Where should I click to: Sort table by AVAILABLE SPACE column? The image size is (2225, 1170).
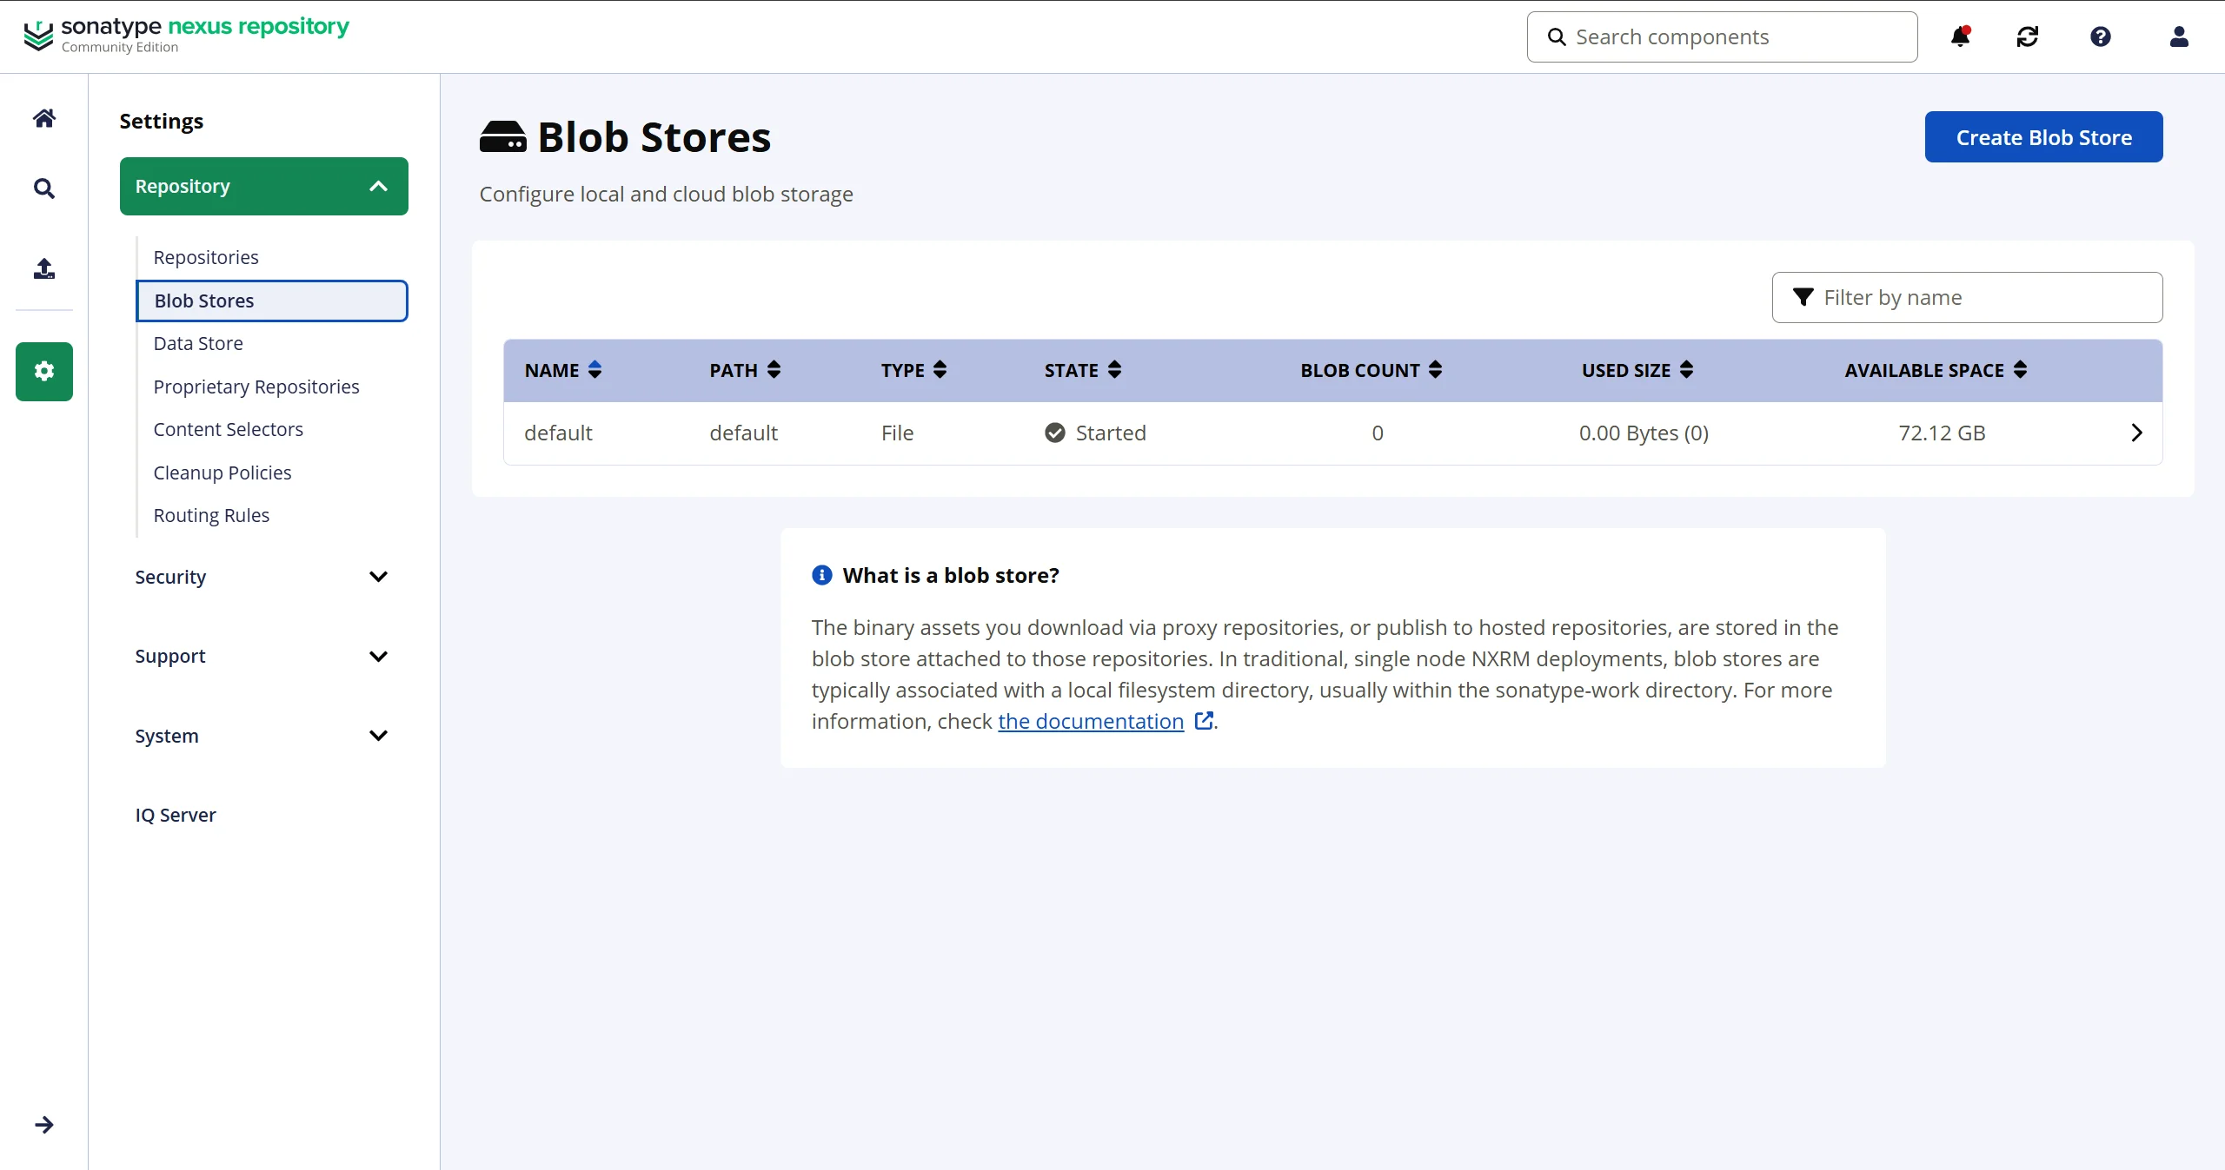click(x=1936, y=370)
